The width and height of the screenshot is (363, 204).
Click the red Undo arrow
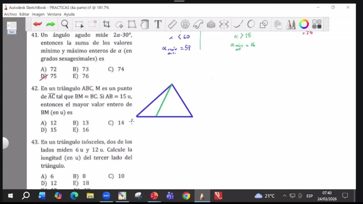coord(37,24)
